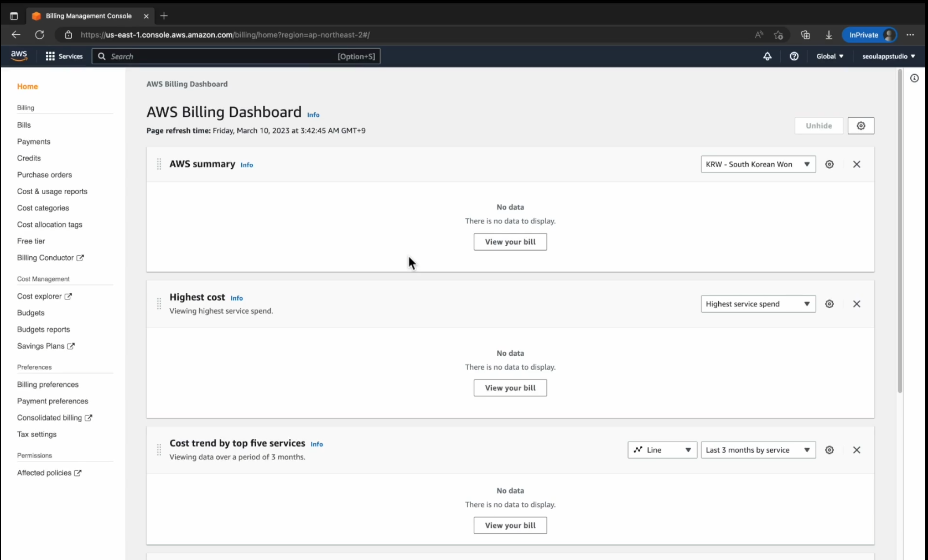Image resolution: width=928 pixels, height=560 pixels.
Task: Open Cost explorer external link
Action: point(44,296)
